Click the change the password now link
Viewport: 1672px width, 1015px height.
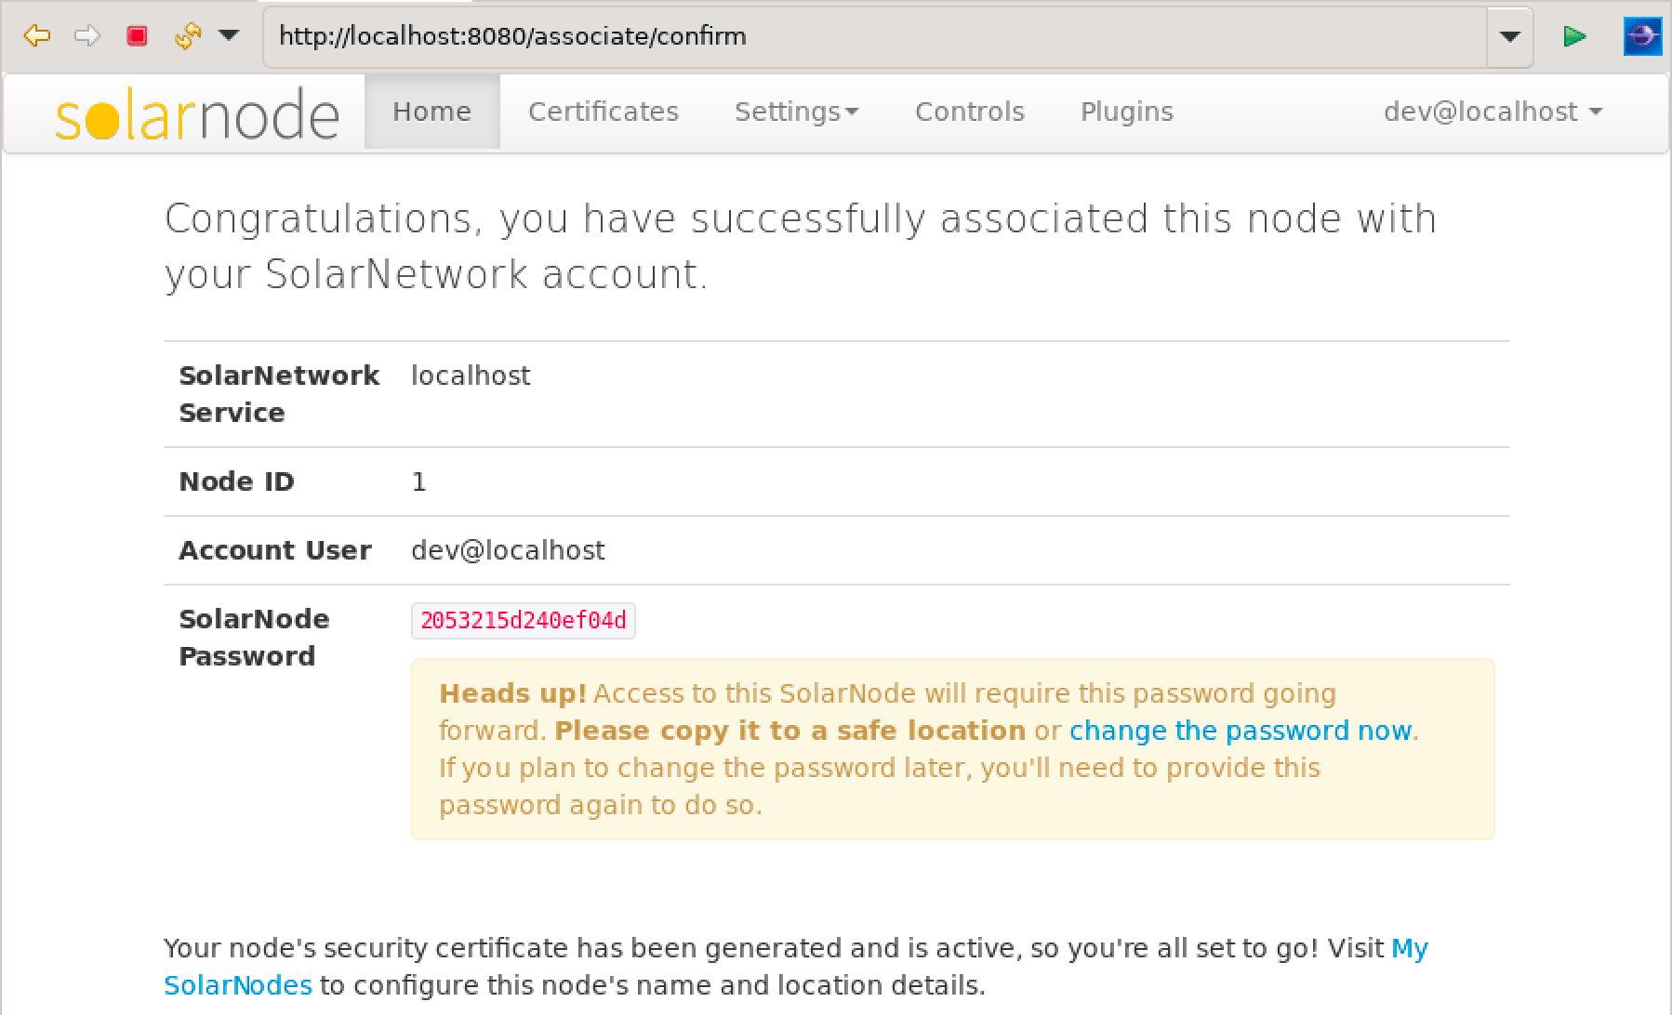[1241, 731]
